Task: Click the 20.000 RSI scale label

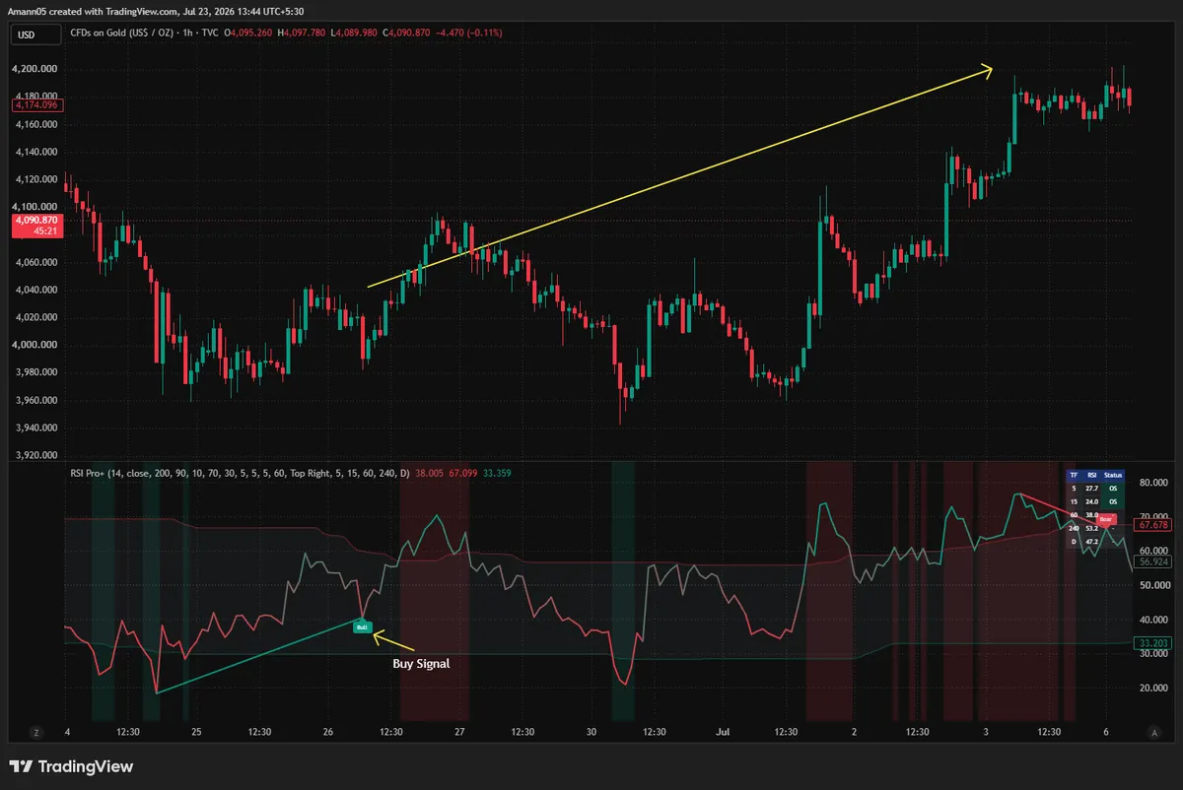Action: [x=1154, y=688]
